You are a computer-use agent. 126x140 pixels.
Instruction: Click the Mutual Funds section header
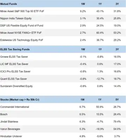(8, 4)
